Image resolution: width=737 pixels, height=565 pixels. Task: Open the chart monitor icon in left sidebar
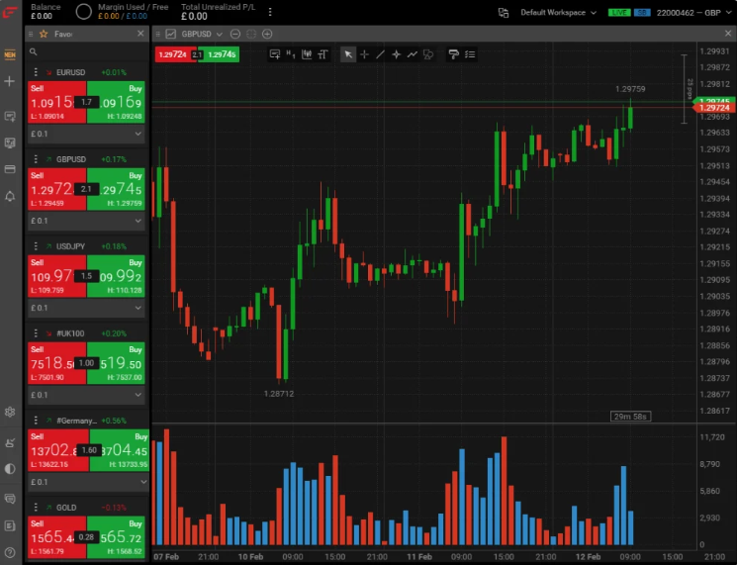pyautogui.click(x=10, y=142)
